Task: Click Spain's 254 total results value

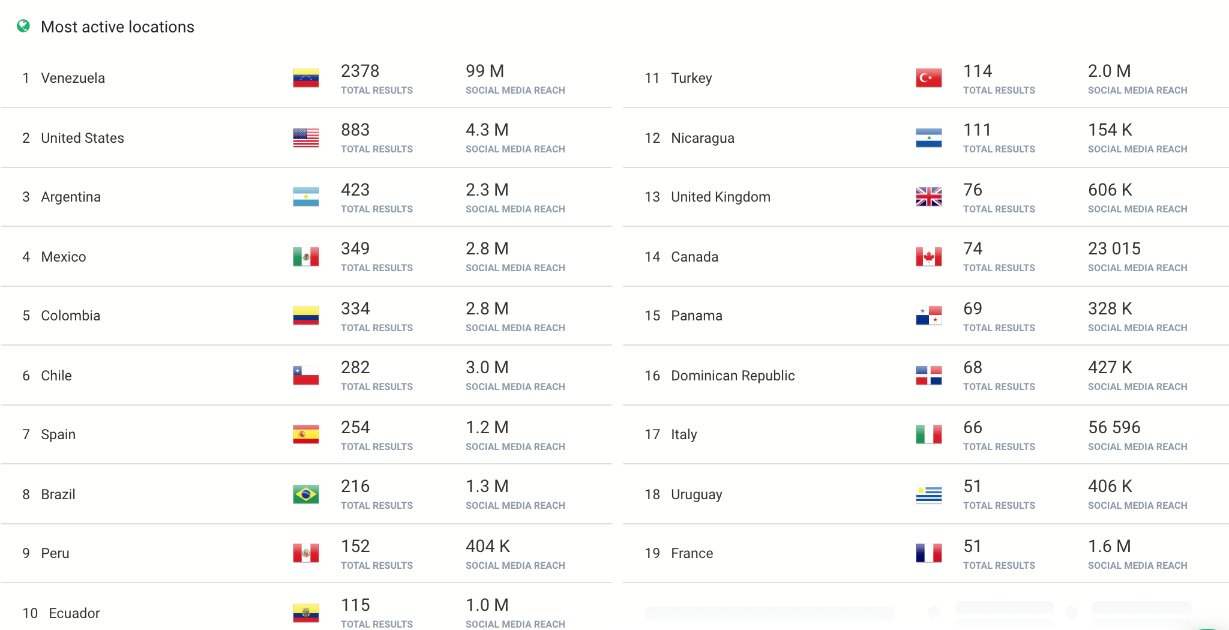Action: (355, 427)
